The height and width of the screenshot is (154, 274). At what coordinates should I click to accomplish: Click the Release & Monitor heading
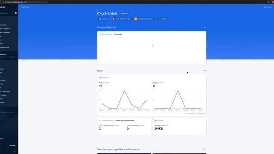(107, 27)
